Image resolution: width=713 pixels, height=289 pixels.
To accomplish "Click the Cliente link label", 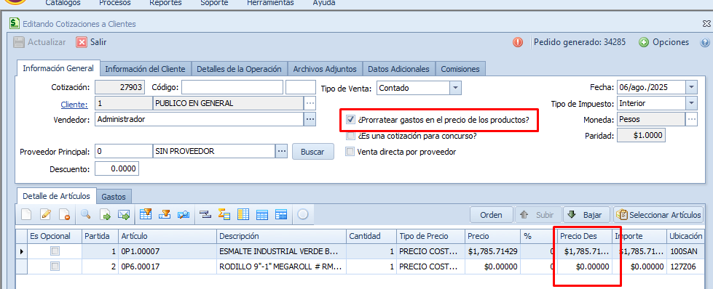I will 74,105.
